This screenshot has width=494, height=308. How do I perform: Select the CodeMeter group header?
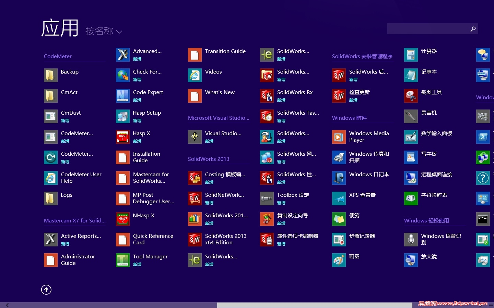tap(58, 56)
